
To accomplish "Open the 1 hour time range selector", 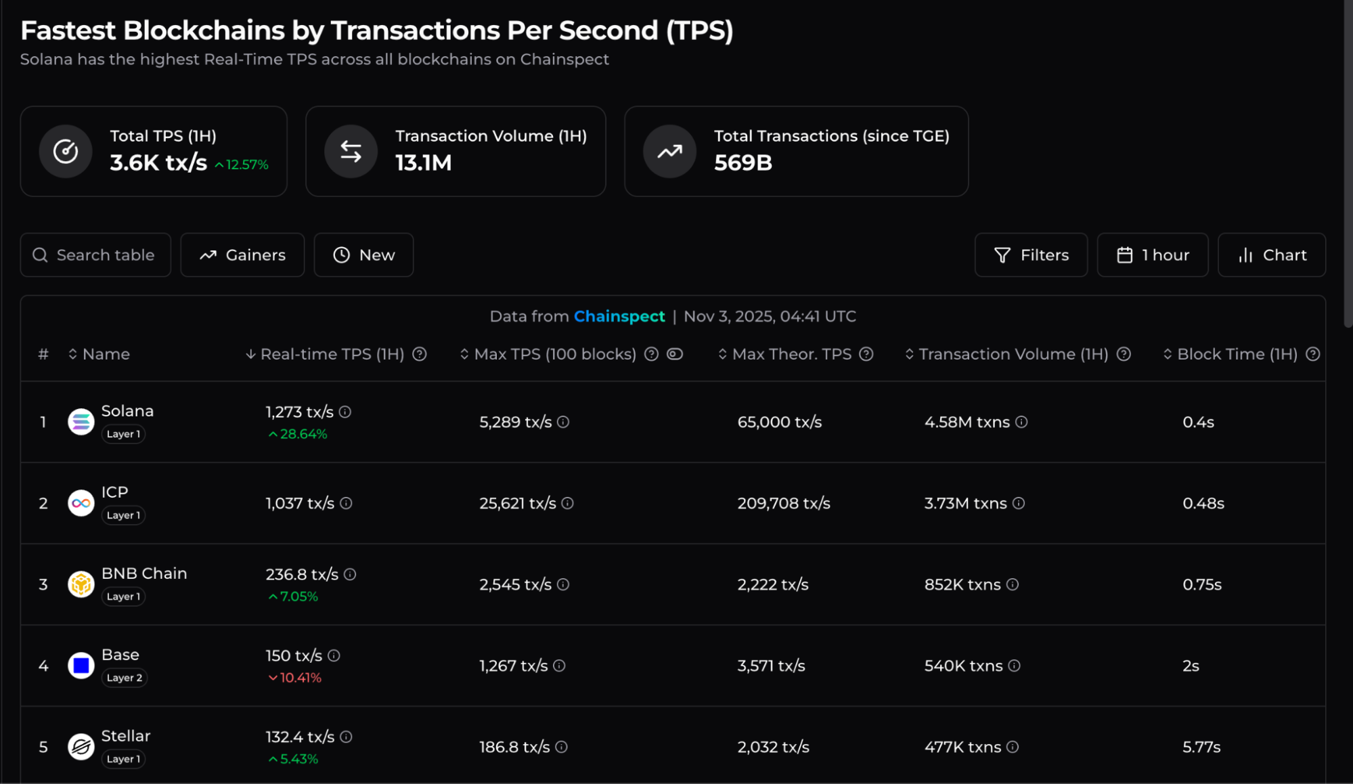I will pyautogui.click(x=1152, y=255).
